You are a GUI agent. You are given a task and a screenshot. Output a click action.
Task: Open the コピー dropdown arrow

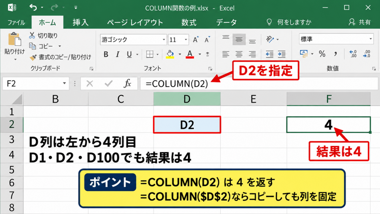point(59,46)
